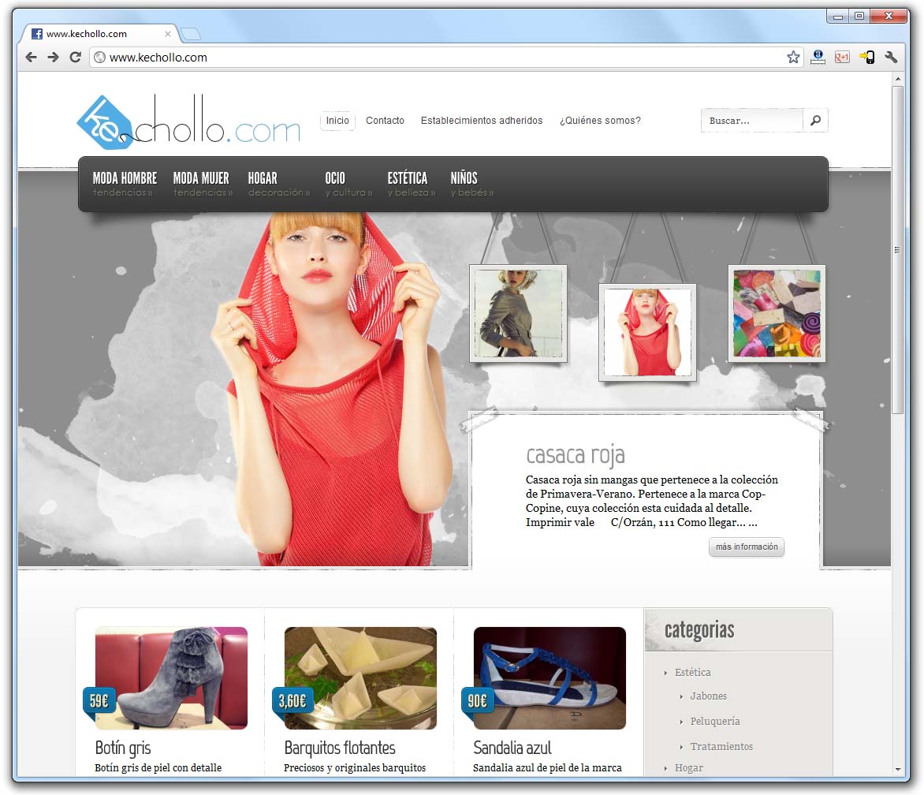Click the browser Back arrow
924x795 pixels.
click(x=32, y=57)
